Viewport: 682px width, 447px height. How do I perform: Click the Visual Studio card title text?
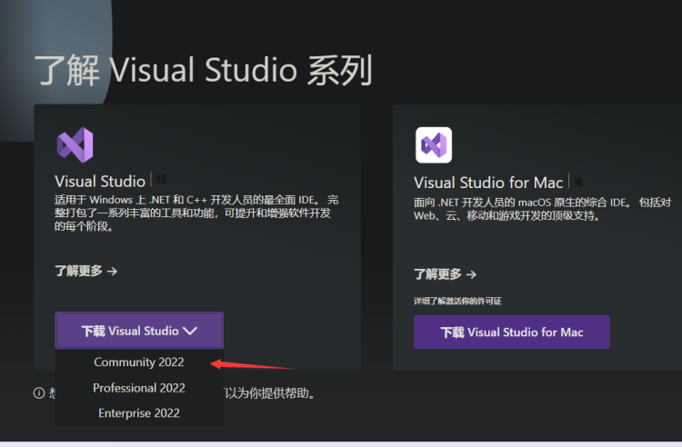click(x=100, y=181)
